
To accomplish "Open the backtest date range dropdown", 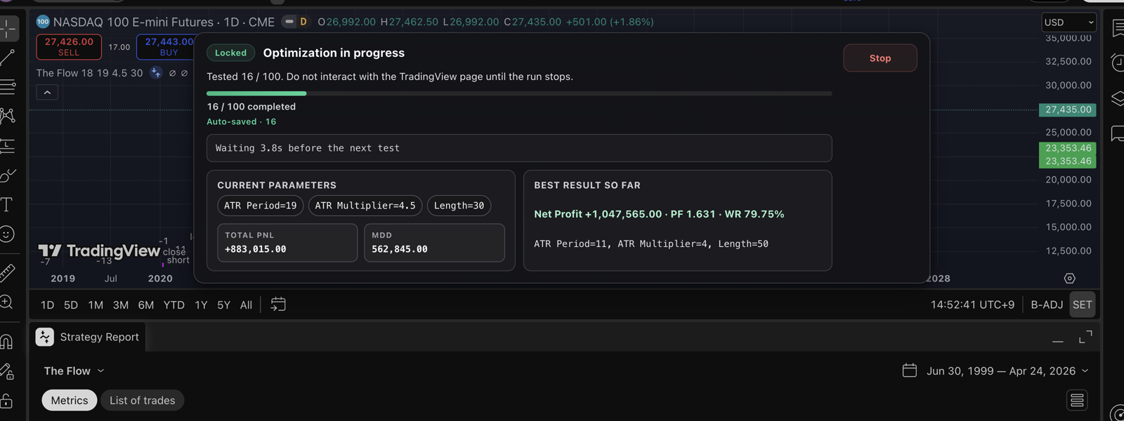I will pos(1007,370).
